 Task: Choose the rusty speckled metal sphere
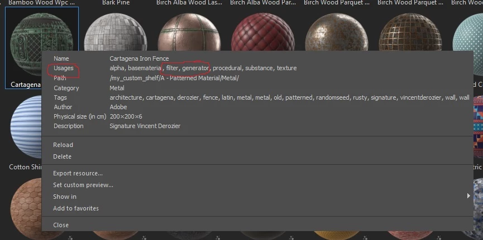coord(336,32)
